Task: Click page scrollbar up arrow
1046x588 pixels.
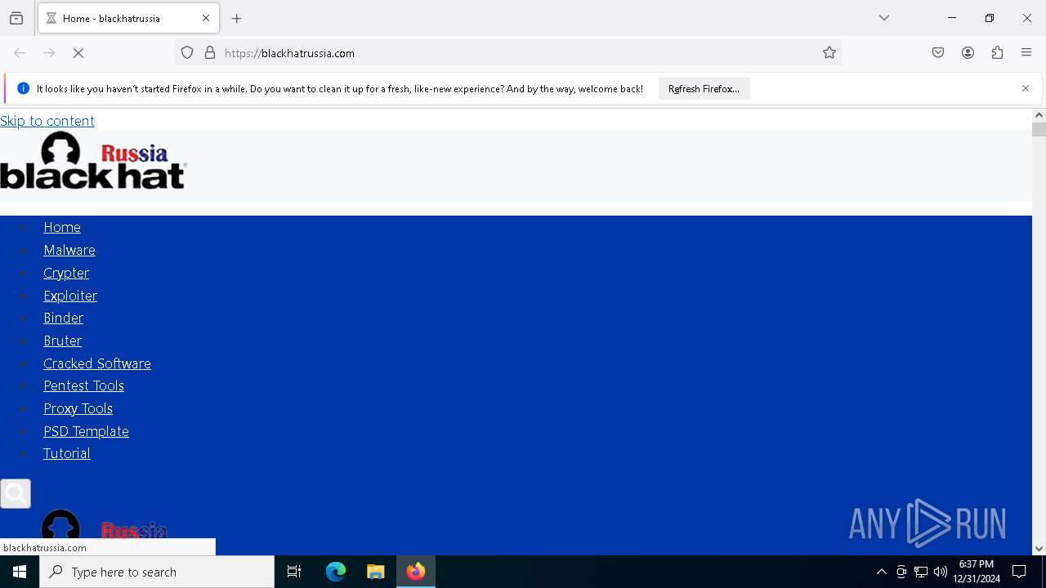Action: [1039, 115]
